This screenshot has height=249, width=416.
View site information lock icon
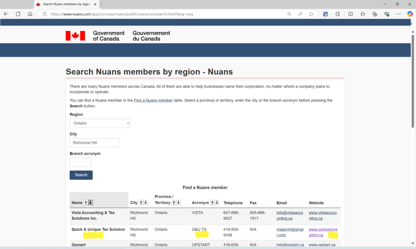click(x=45, y=14)
